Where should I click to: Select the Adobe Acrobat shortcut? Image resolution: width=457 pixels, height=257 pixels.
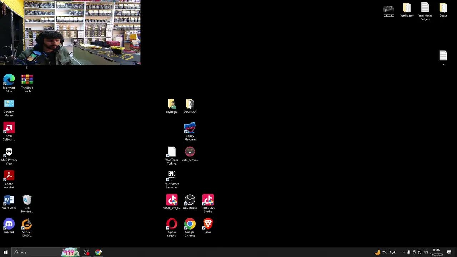9,180
